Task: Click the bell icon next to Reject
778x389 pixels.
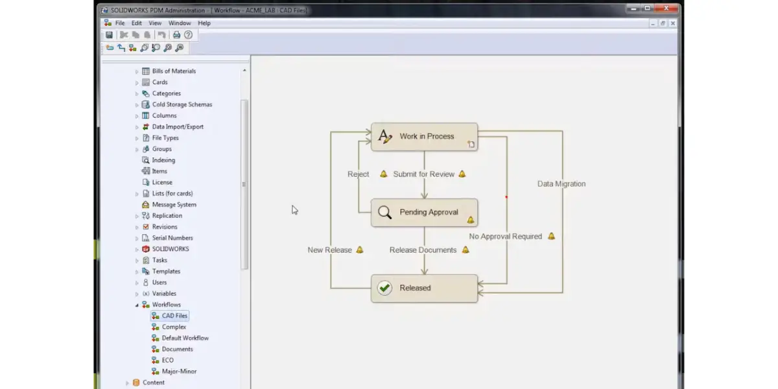Action: pos(383,174)
